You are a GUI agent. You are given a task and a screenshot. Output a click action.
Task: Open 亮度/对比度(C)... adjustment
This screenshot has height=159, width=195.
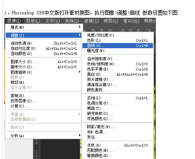[x=118, y=35]
